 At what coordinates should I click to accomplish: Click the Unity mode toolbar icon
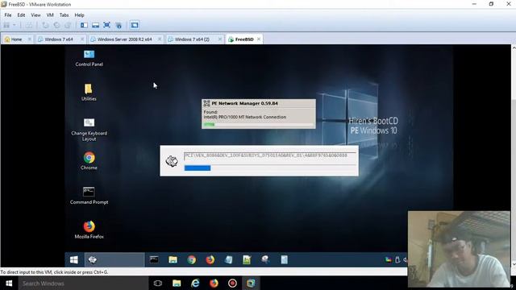coord(119,25)
